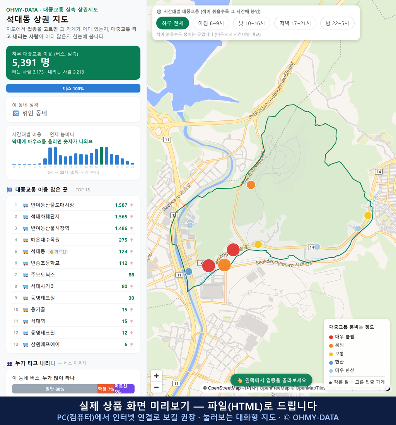Switch to the 밤 22~5시 time filter

[x=337, y=23]
